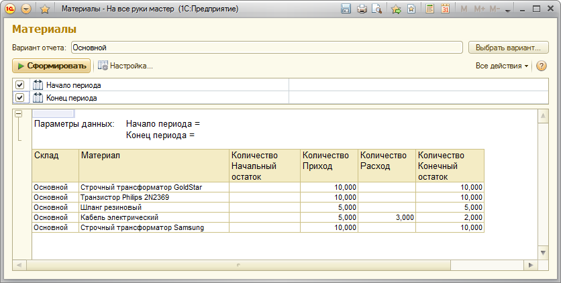The image size is (561, 283).
Task: Collapse the report parameters group minus box
Action: point(18,113)
